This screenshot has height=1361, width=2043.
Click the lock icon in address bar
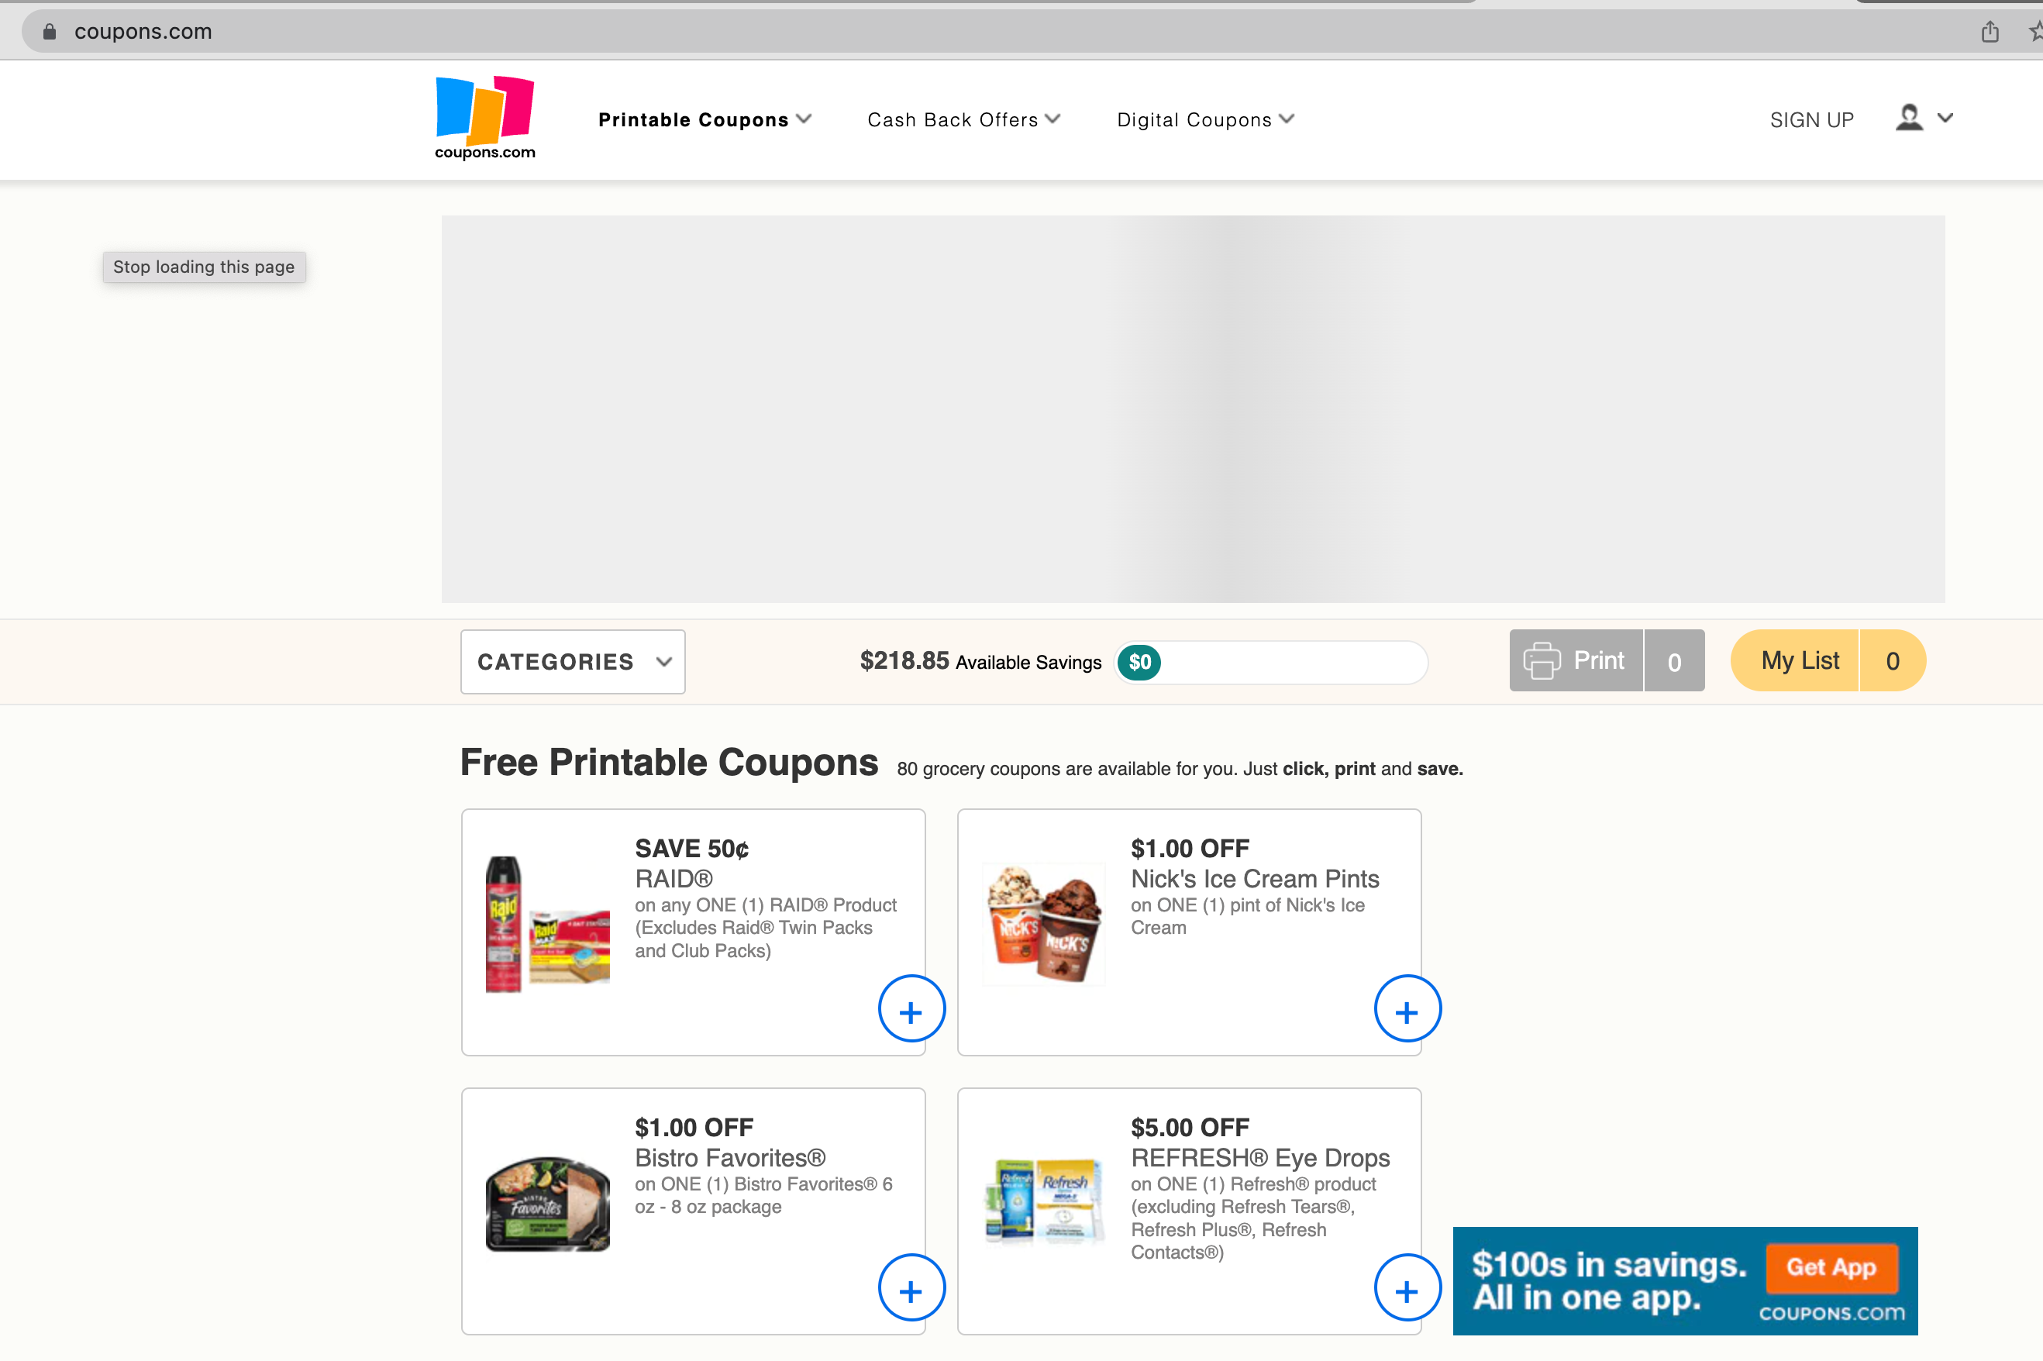point(50,31)
